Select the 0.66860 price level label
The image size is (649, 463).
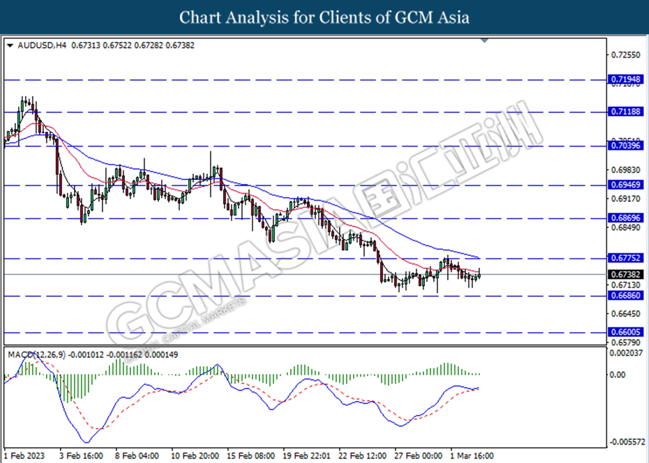(625, 296)
